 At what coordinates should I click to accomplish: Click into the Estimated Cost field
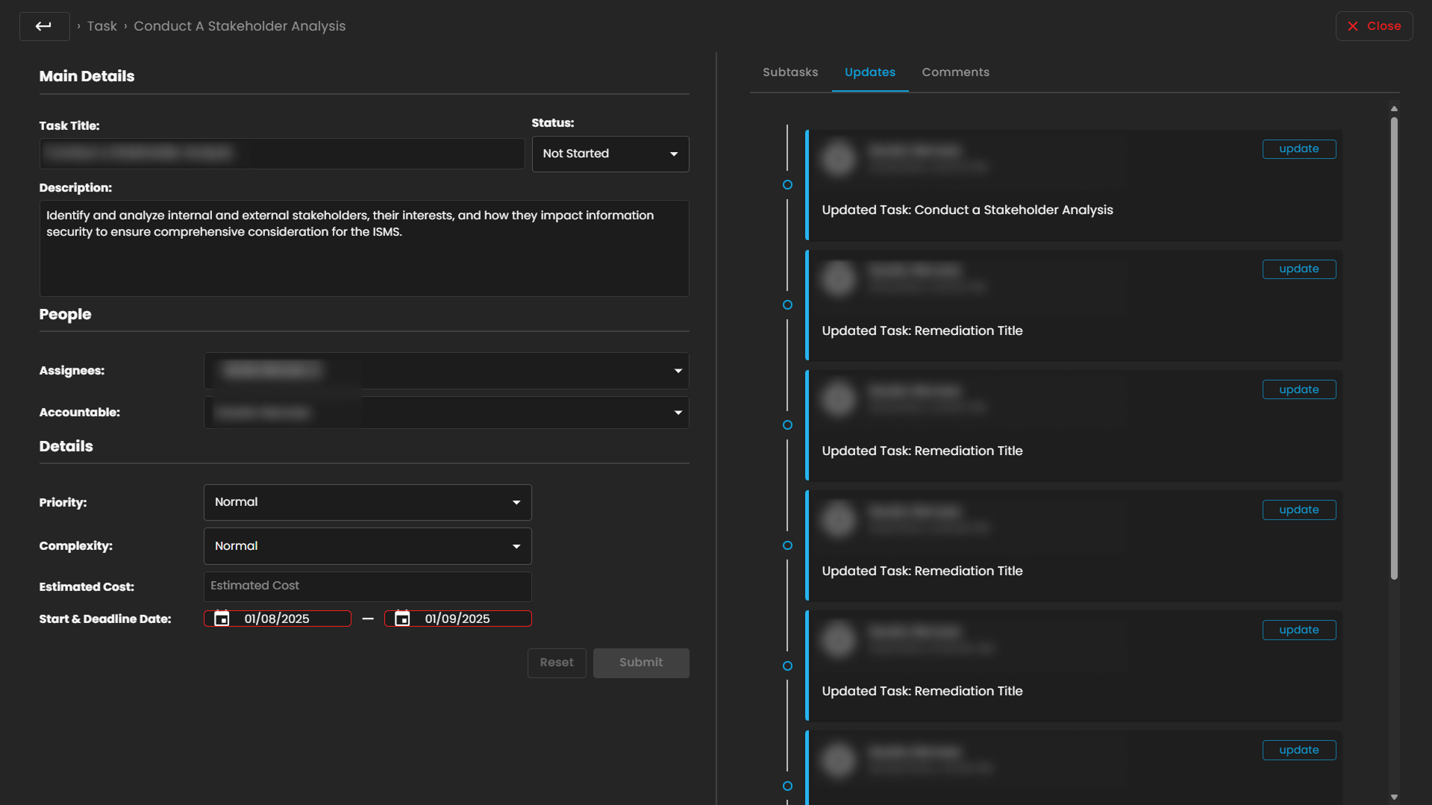tap(367, 586)
